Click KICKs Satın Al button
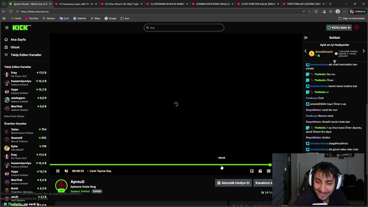The image size is (368, 207). (x=339, y=28)
